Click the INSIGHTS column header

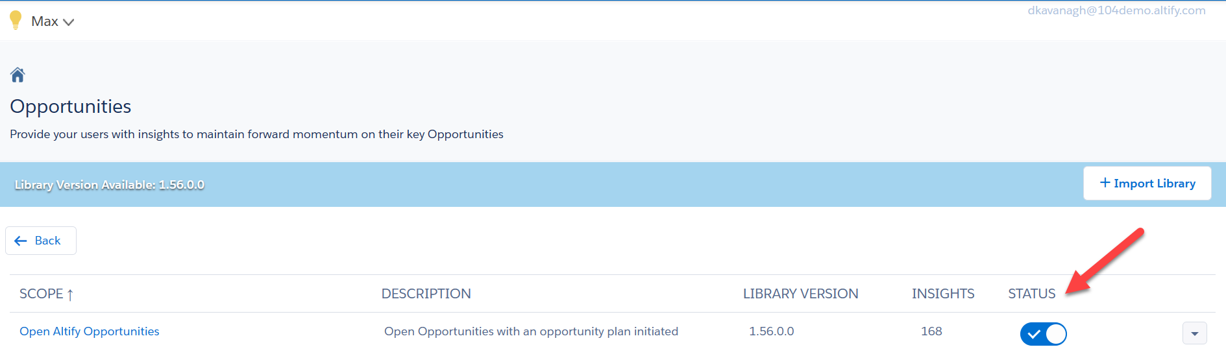point(943,294)
